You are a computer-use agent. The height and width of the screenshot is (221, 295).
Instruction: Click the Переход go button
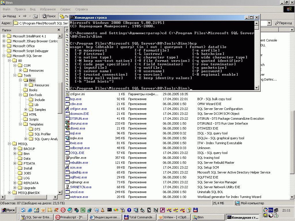[x=283, y=23]
